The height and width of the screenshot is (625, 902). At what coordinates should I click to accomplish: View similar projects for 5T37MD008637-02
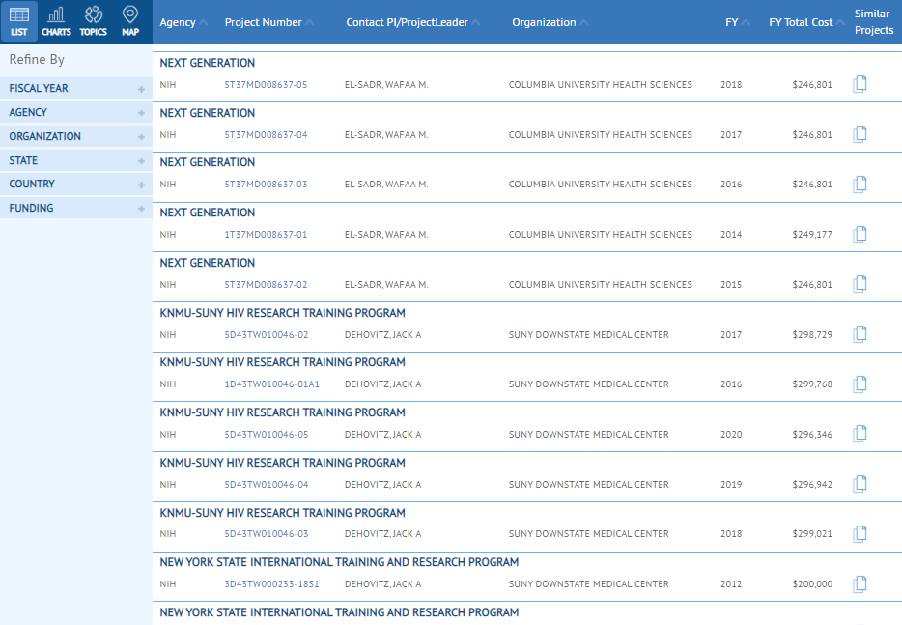860,284
